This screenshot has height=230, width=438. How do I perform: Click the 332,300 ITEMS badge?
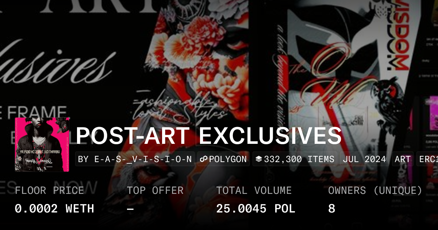pos(295,159)
